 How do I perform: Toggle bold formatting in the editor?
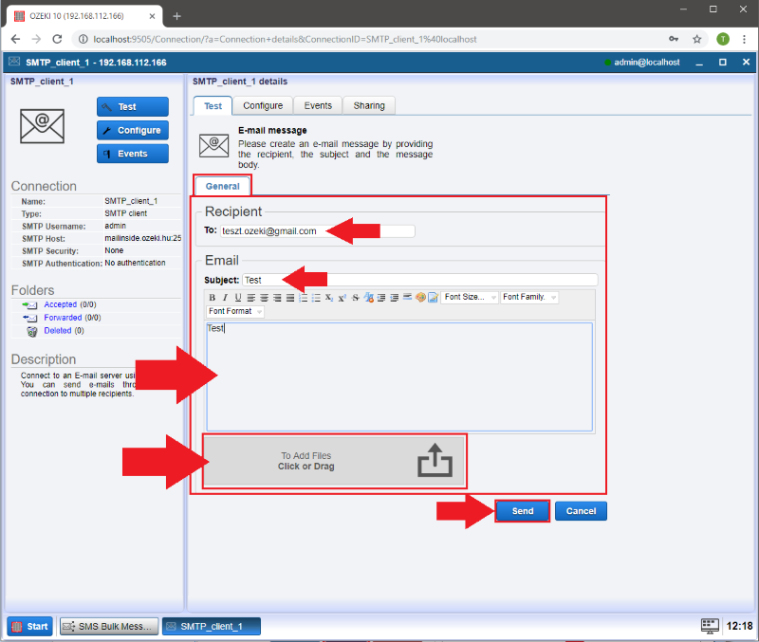213,298
